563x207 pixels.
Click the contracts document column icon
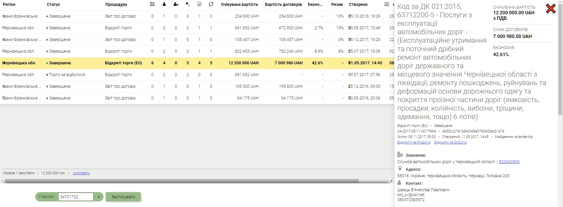[x=199, y=4]
